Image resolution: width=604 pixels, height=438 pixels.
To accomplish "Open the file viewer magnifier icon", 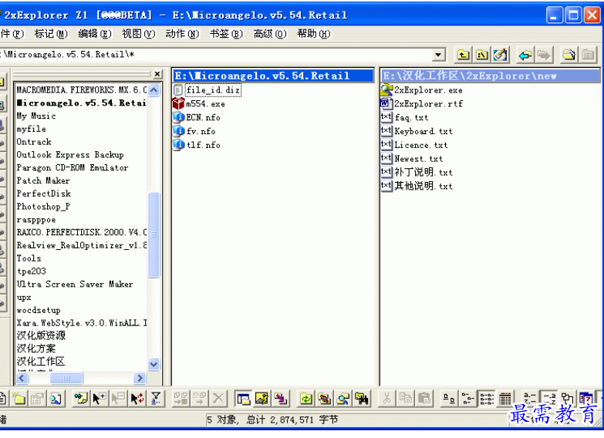I will (56, 399).
